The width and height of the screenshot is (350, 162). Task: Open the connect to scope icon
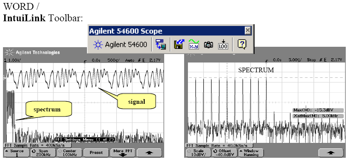161,45
